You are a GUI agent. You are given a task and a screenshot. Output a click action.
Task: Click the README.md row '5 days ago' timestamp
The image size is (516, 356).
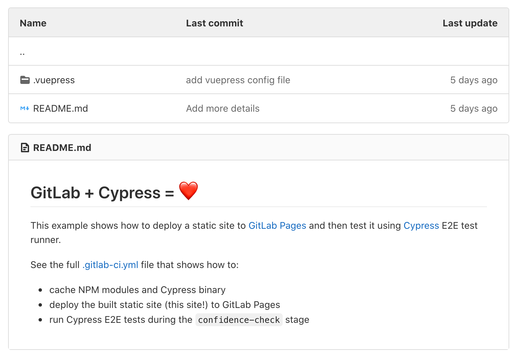point(473,109)
